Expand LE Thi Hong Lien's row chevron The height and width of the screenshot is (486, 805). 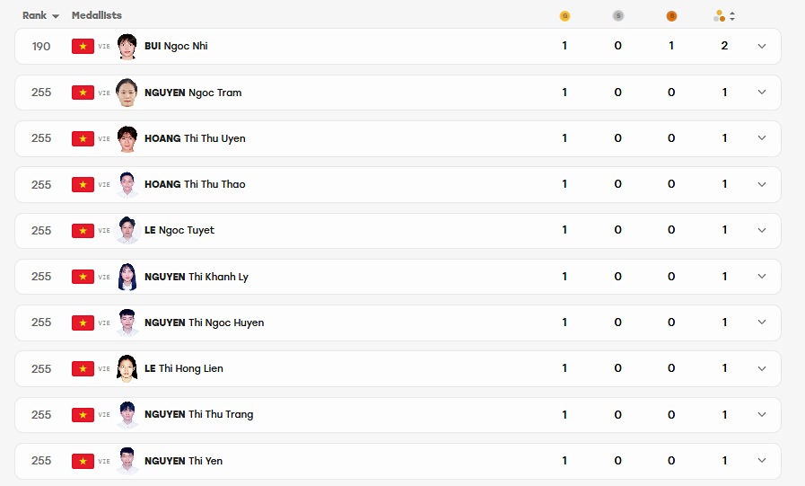tap(762, 368)
